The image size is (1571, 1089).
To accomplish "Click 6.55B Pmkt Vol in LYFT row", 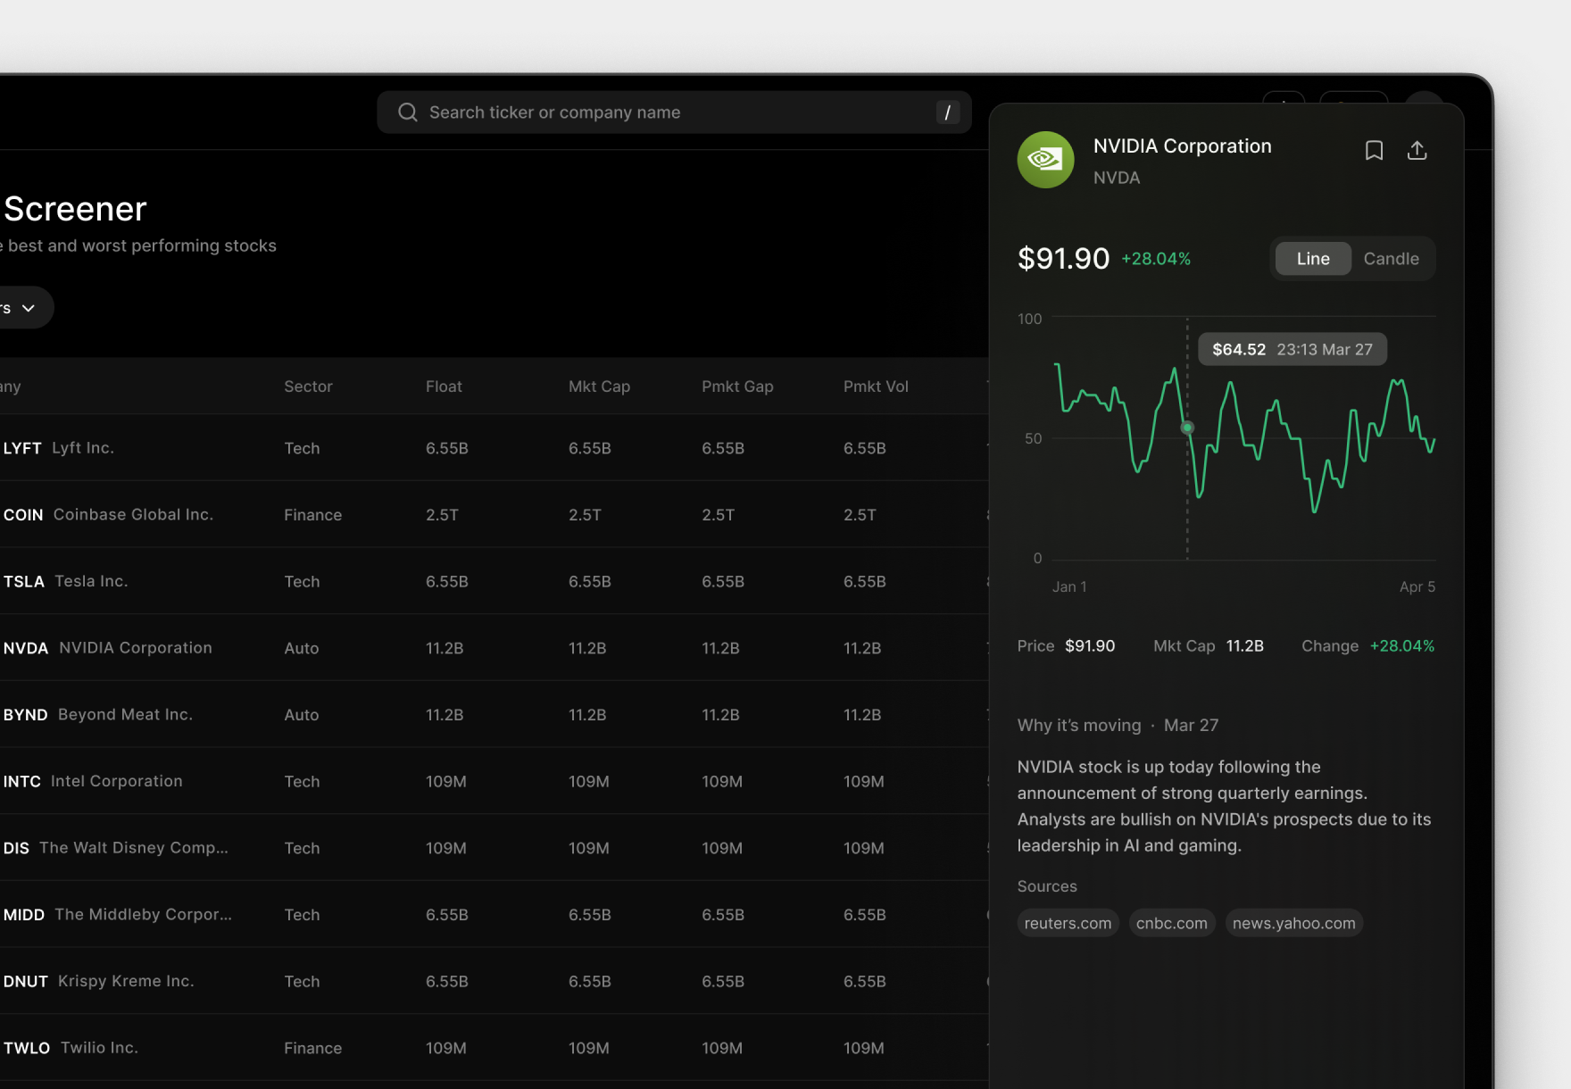I will (x=864, y=448).
